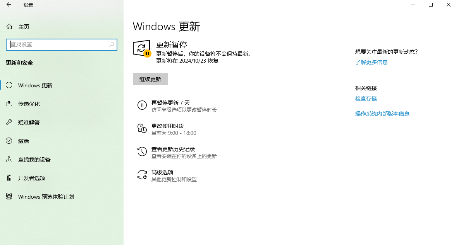Click the 检查存储 link
This screenshot has height=245, width=454.
366,99
